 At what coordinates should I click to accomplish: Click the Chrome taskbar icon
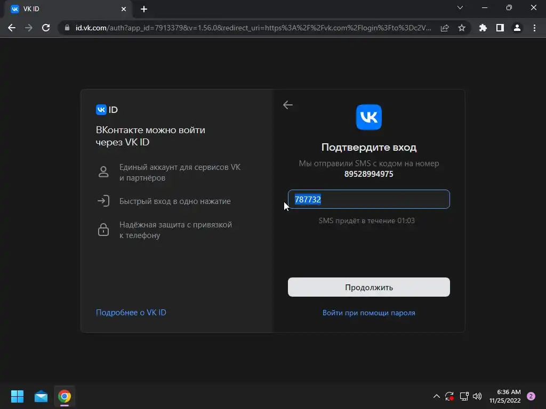65,396
